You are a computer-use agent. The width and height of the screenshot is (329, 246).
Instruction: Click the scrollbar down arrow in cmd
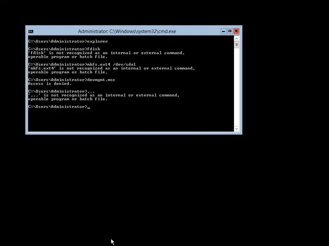click(x=236, y=129)
